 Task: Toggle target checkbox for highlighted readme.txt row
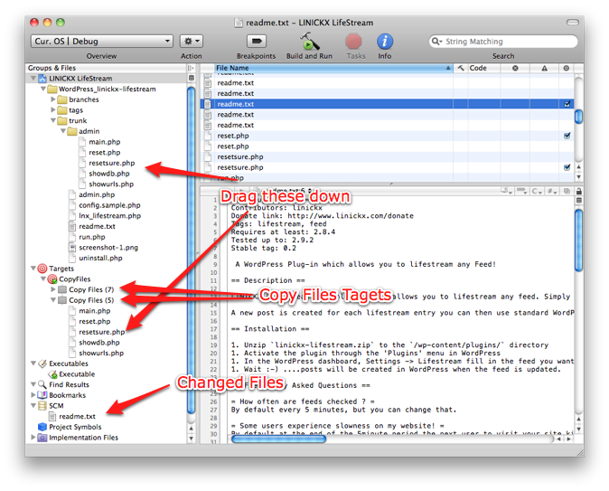tap(567, 104)
